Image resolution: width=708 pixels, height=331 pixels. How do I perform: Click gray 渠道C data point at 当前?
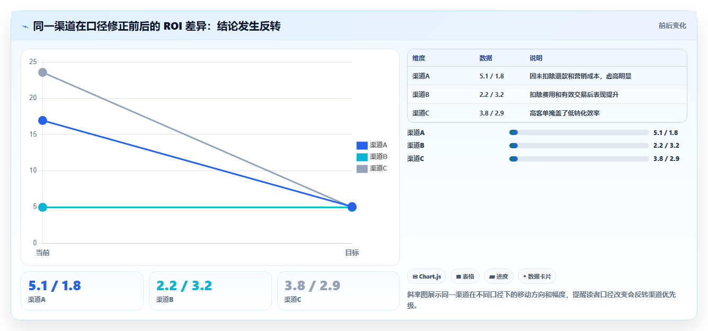(42, 72)
